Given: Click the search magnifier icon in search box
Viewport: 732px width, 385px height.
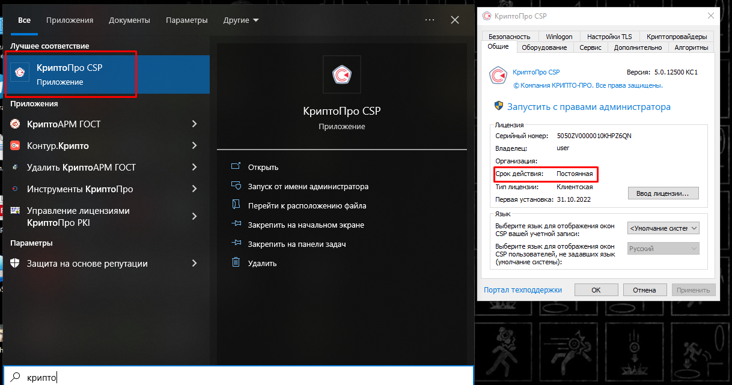Looking at the screenshot, I should coord(16,377).
